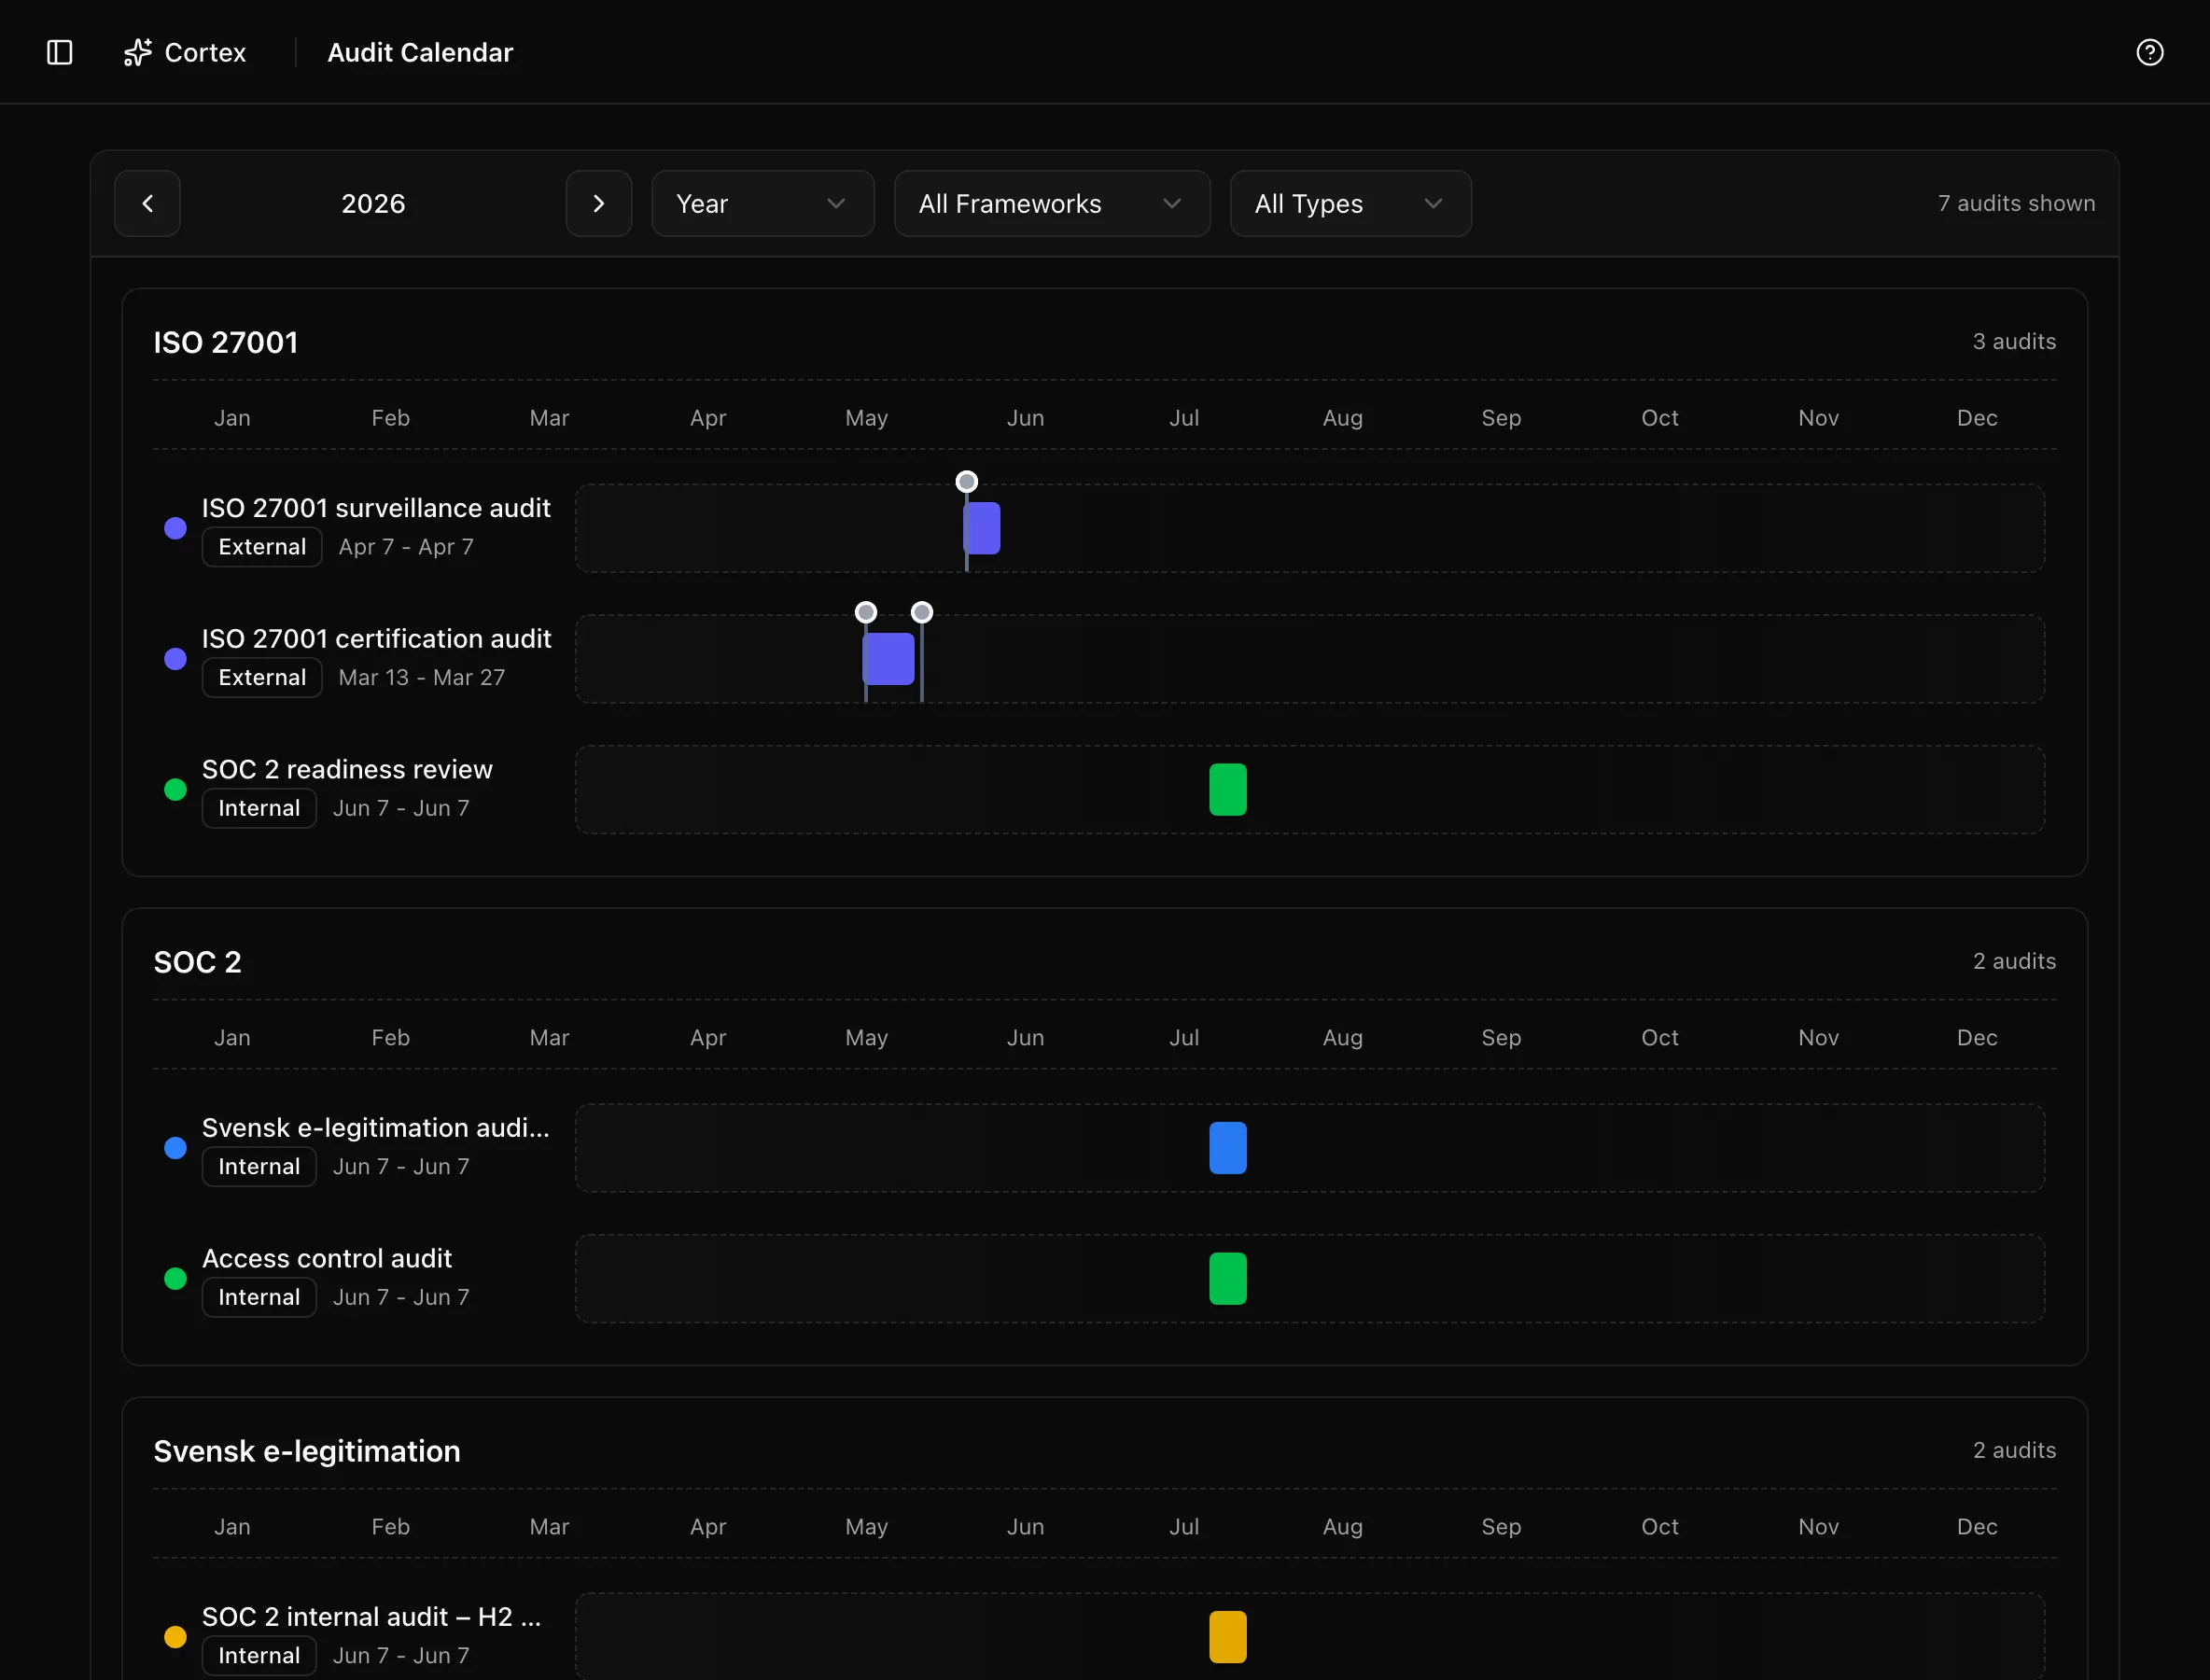Click Internal badge on Access control audit
The image size is (2210, 1680).
[259, 1297]
